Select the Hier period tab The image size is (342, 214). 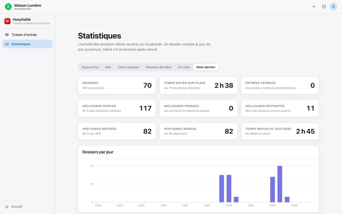(x=108, y=67)
